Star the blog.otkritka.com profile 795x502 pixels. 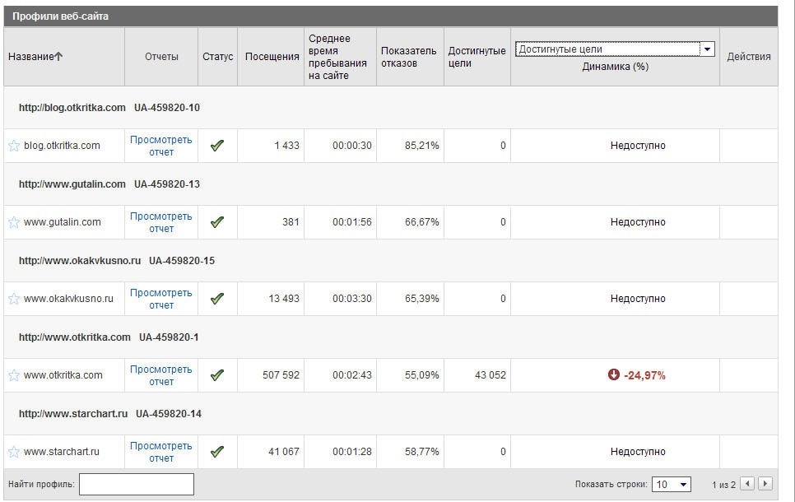(14, 146)
